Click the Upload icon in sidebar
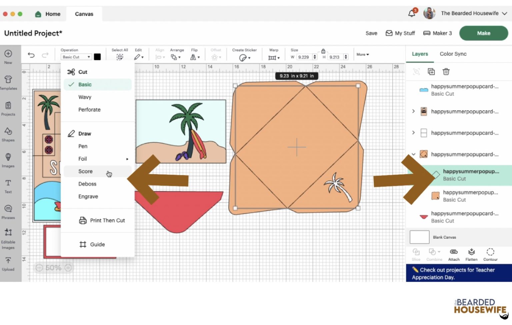The height and width of the screenshot is (325, 512). [x=8, y=263]
